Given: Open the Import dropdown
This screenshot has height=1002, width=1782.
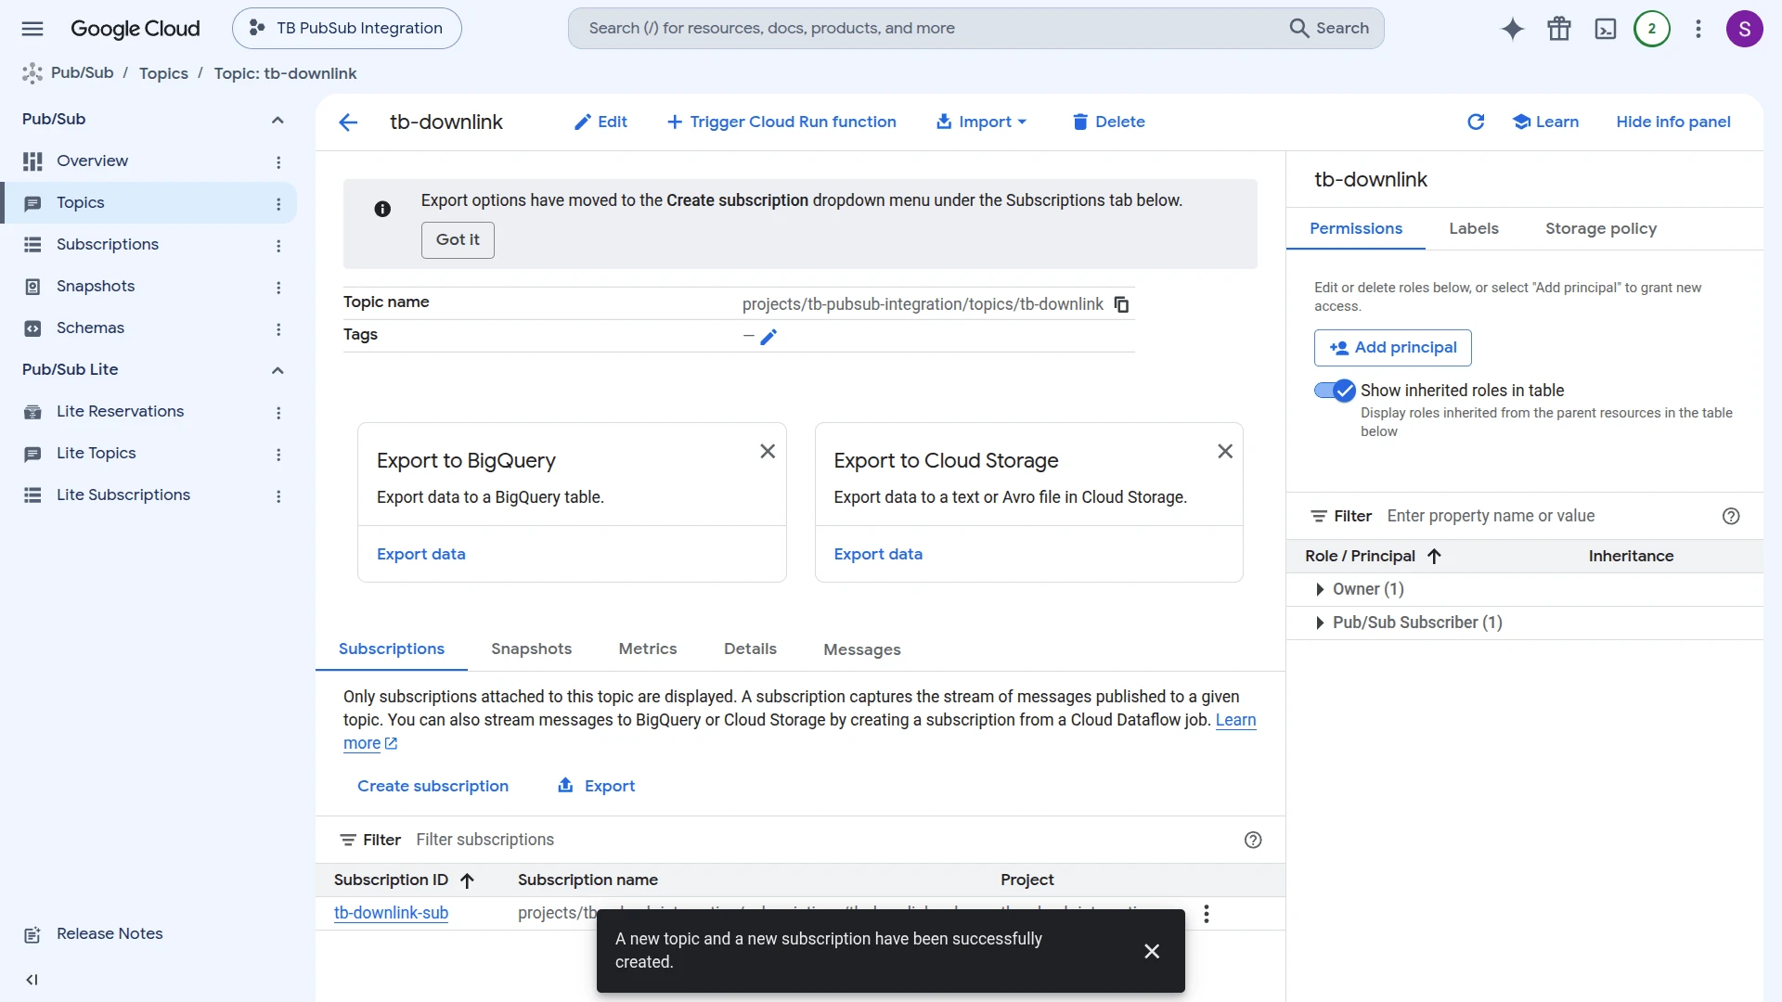Looking at the screenshot, I should [981, 122].
